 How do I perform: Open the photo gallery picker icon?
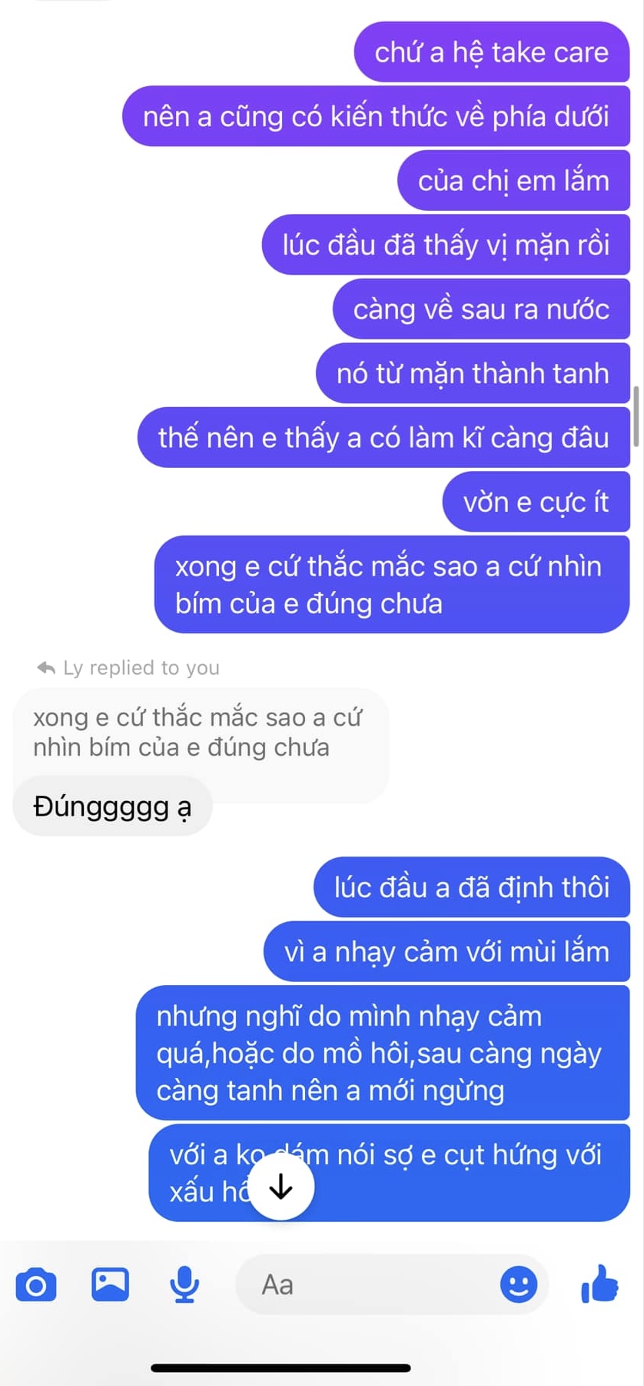click(x=110, y=1284)
